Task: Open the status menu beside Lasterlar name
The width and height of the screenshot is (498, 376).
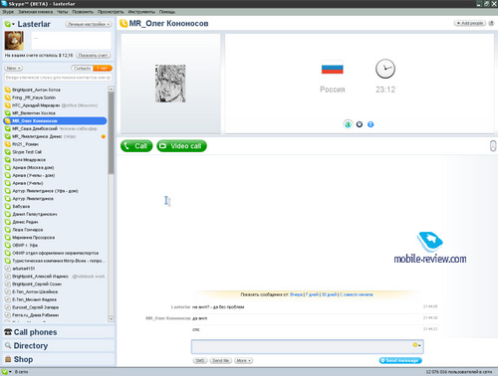Action: click(10, 24)
